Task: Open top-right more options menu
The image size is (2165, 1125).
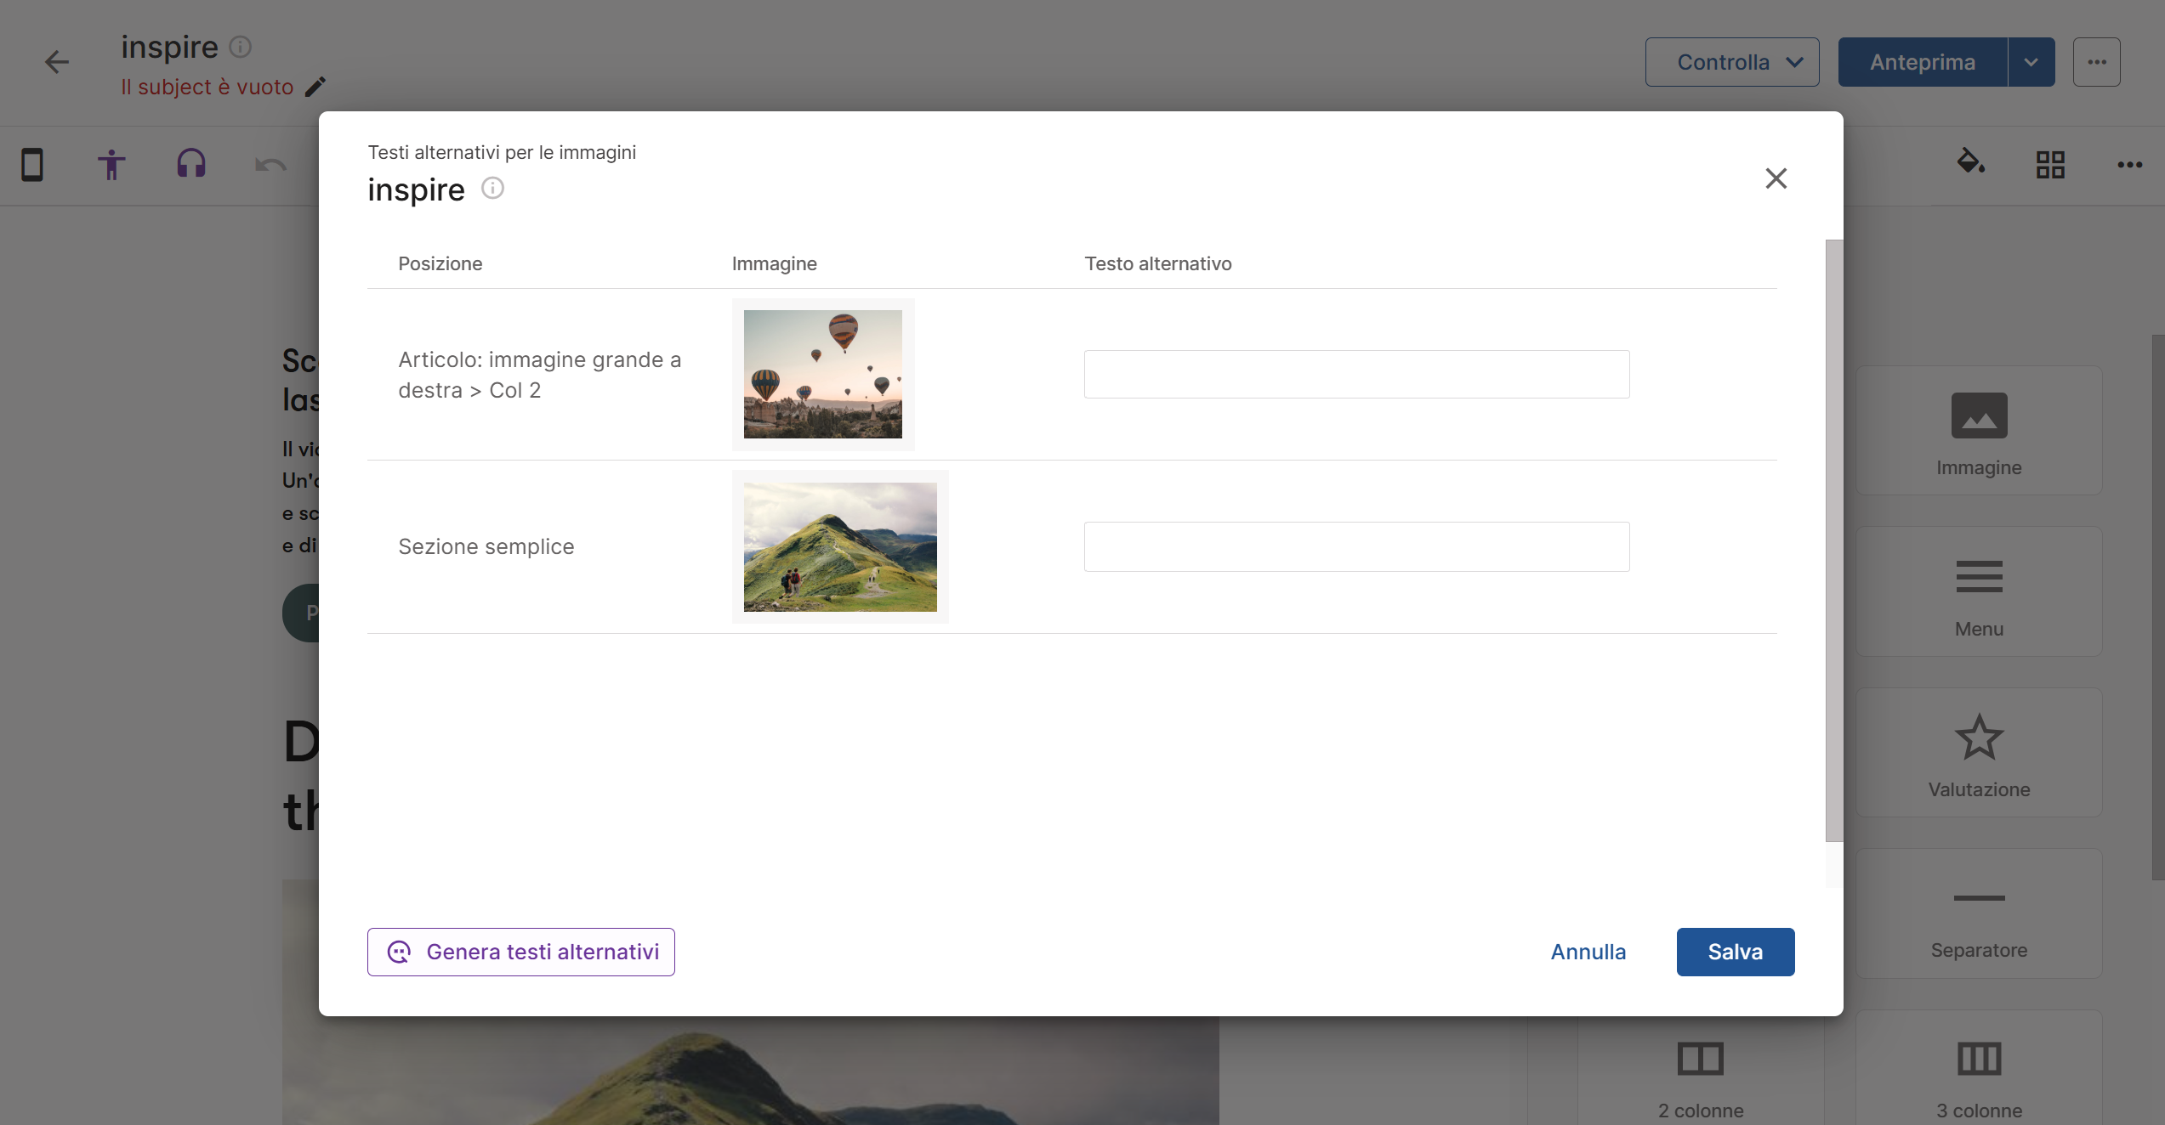Action: pos(2096,62)
